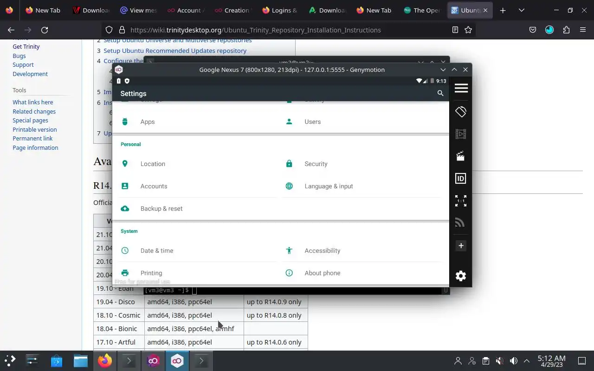The height and width of the screenshot is (371, 594).
Task: Click the Firefox URL address bar
Action: click(288, 30)
